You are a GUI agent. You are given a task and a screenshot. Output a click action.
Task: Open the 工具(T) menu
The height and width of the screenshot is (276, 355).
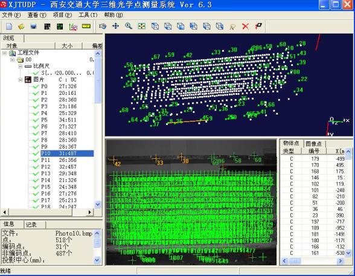pyautogui.click(x=88, y=15)
